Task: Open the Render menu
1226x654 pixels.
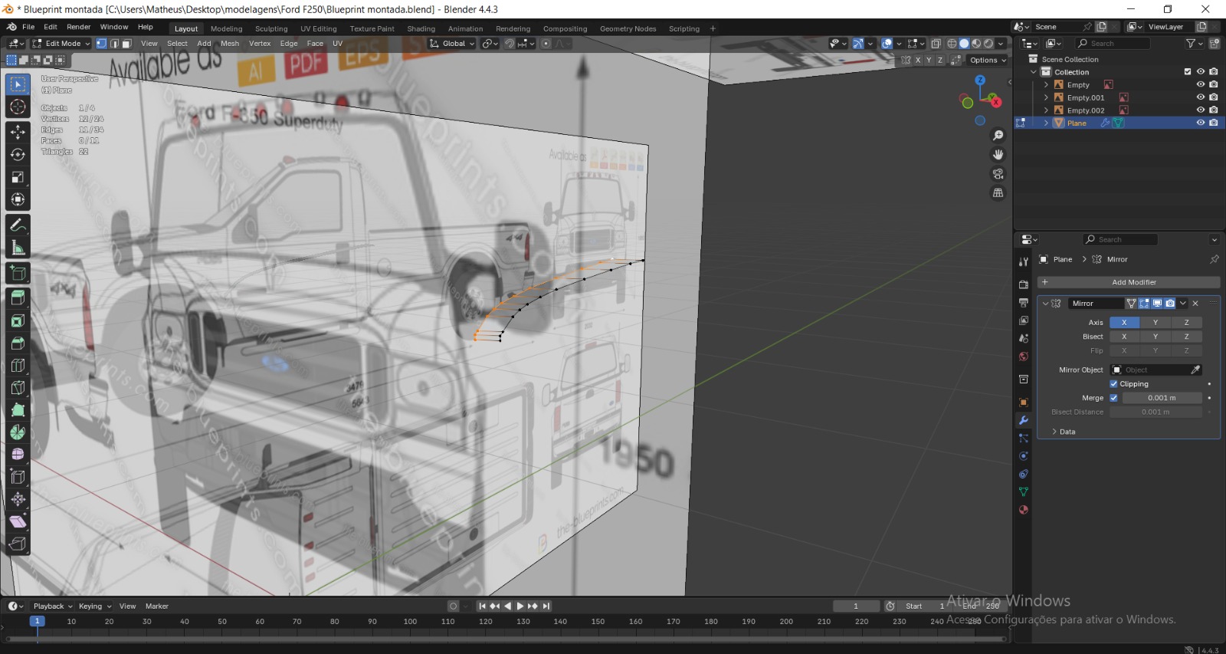Action: coord(78,27)
